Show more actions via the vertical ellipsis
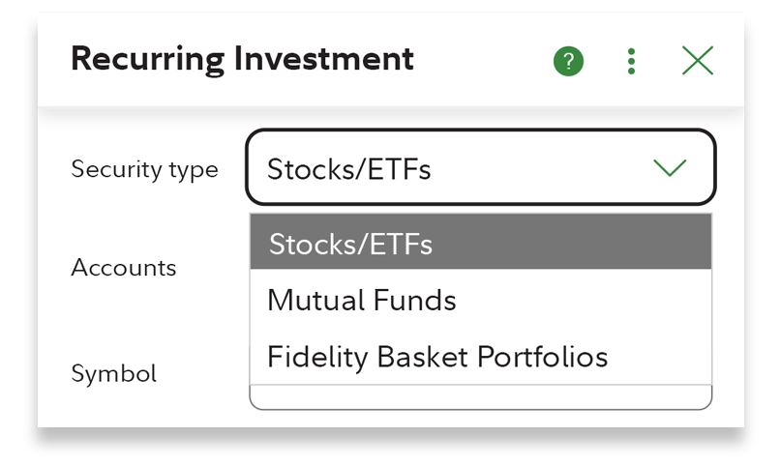Viewport: 781px width, 466px height. (x=631, y=62)
